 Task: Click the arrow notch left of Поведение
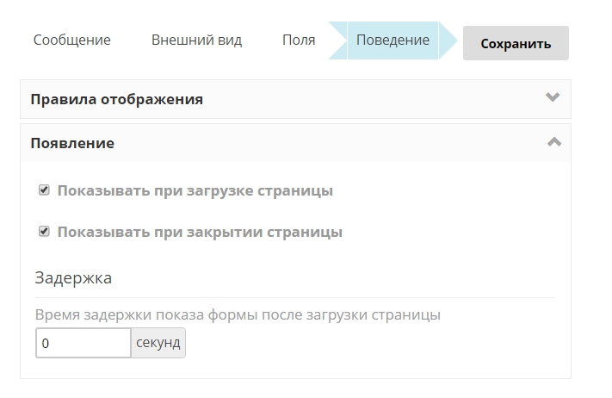pyautogui.click(x=337, y=40)
